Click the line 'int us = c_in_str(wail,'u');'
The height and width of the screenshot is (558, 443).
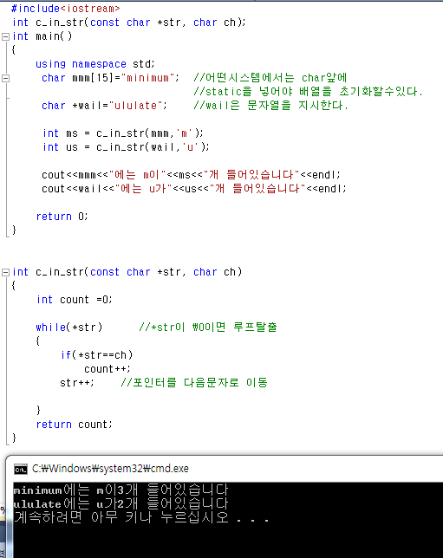pos(126,147)
